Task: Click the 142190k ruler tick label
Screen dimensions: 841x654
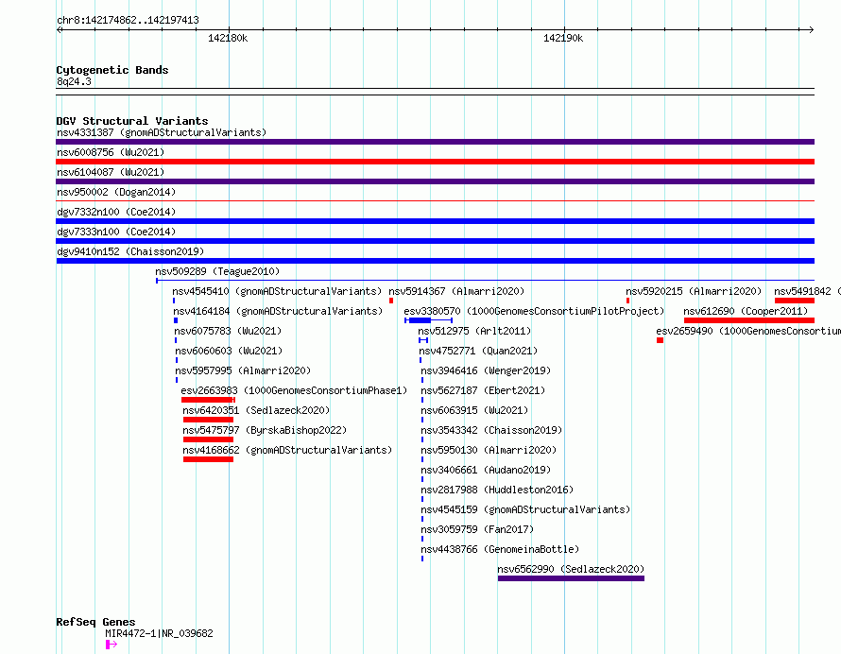Action: coord(563,38)
